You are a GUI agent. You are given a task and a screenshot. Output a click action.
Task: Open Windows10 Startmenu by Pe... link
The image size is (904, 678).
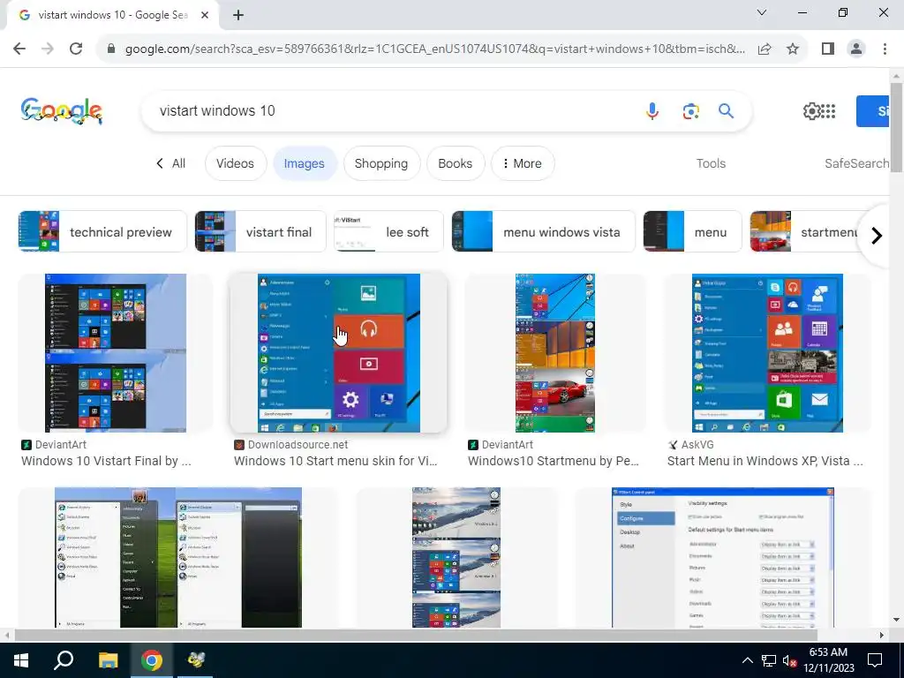coord(553,461)
